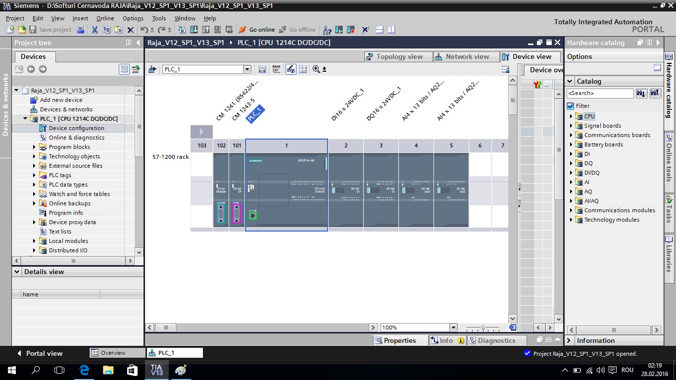The width and height of the screenshot is (676, 380).
Task: Expand Technology objects tree node
Action: [35, 156]
